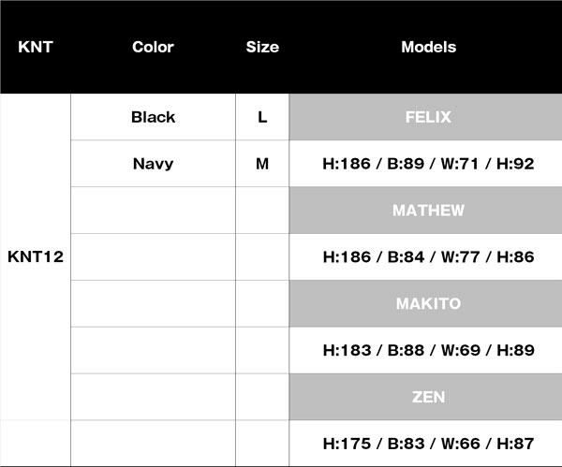Click Zen's measurements starting with H:175

pos(428,444)
